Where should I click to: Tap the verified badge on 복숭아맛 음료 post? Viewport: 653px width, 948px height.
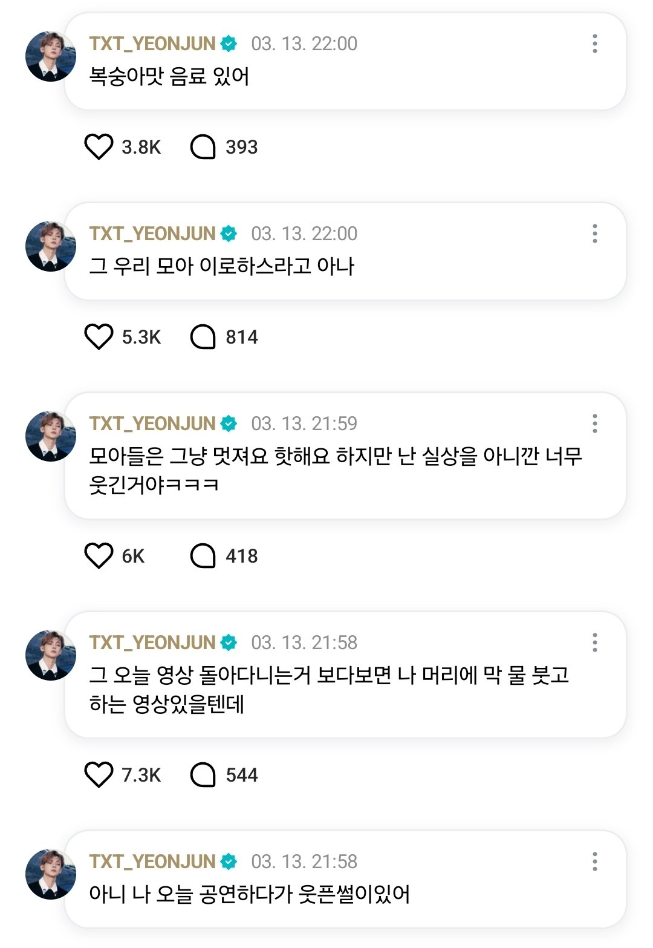pos(229,44)
